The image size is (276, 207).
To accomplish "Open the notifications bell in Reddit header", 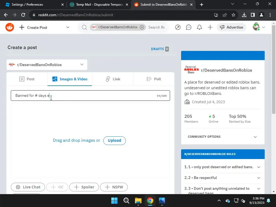I will [199, 27].
